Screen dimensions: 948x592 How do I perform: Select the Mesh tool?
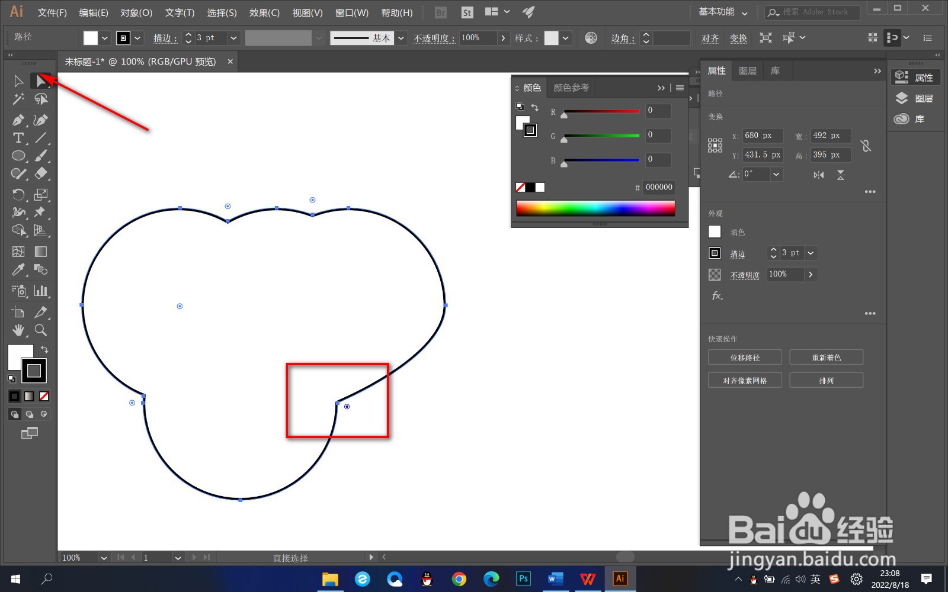click(18, 252)
